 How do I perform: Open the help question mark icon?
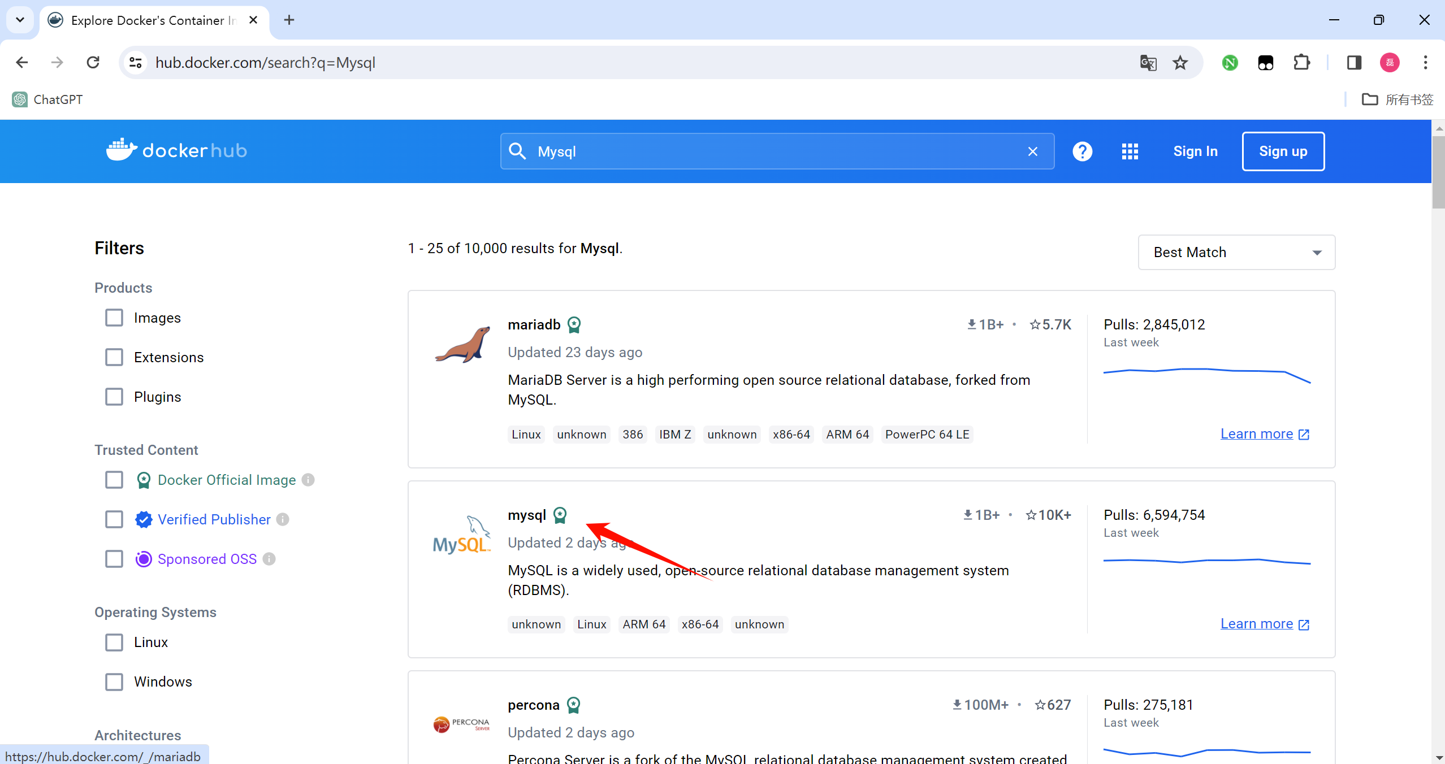pyautogui.click(x=1082, y=151)
